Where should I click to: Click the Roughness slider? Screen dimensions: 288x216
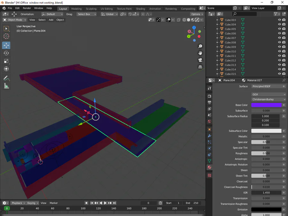click(266, 153)
